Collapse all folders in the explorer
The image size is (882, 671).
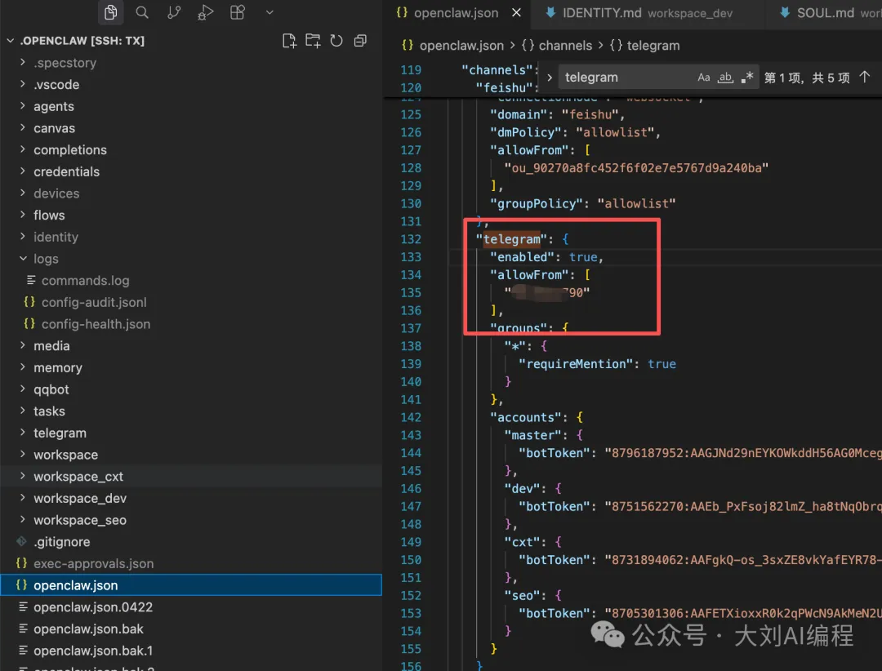(360, 41)
